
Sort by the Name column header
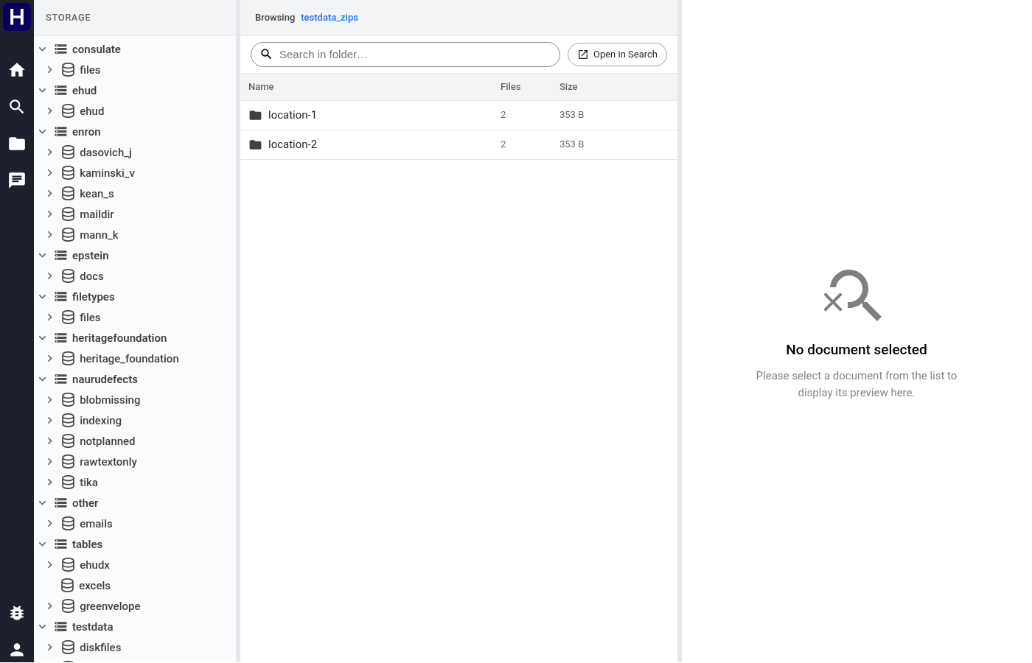(x=261, y=87)
